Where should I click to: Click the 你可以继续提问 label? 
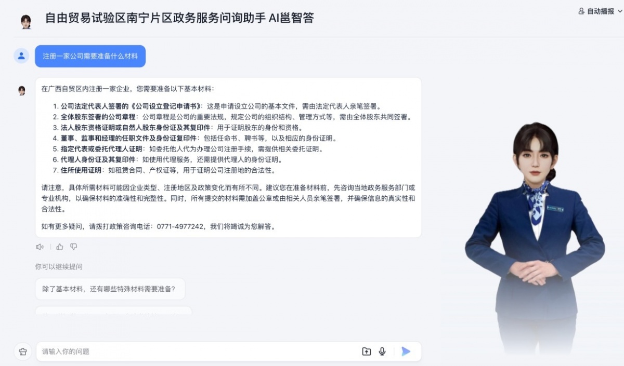[59, 267]
